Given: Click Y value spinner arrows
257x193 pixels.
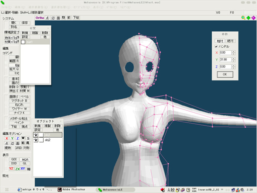Looking at the screenshot, I should click(233, 60).
